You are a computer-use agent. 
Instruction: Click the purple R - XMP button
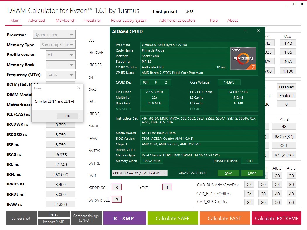pos(125,218)
